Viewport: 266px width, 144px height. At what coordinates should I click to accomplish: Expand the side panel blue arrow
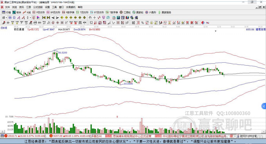[264, 106]
